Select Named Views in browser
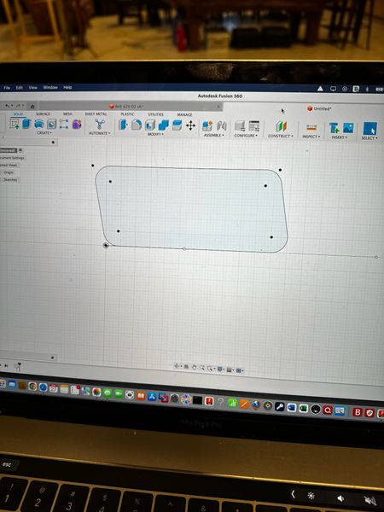Screen dimensions: 384x512 click(x=9, y=166)
